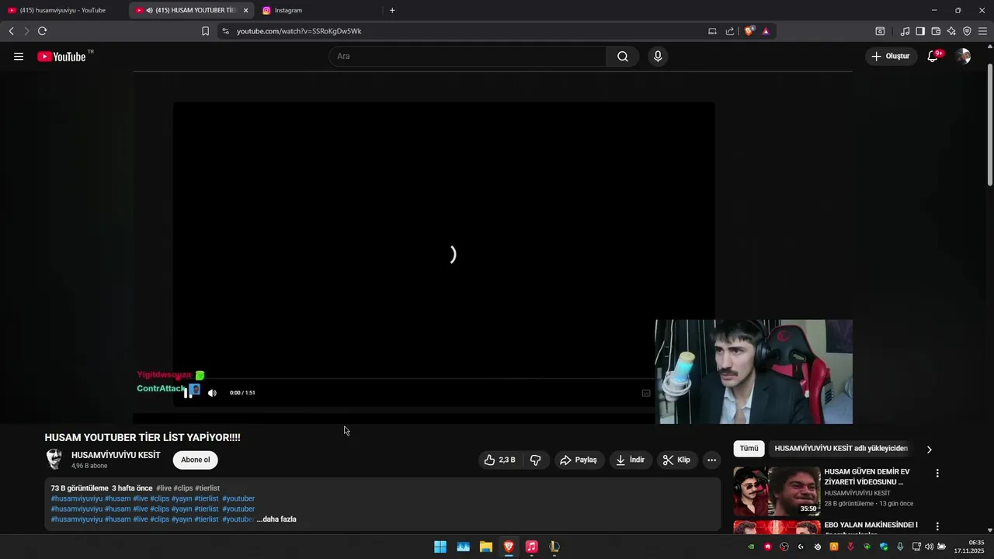Screen dimensions: 994x559
Task: Open options for HUSAM GÜVEN DEMİR EV video
Action: (x=937, y=473)
